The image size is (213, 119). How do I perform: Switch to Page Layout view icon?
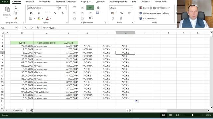170,115
